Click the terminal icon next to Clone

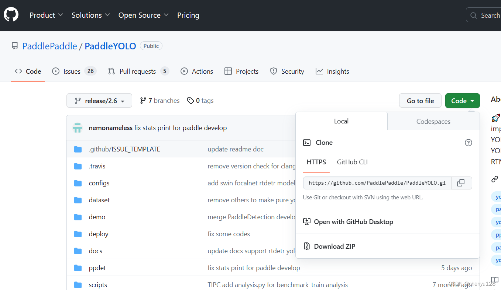[x=307, y=143]
